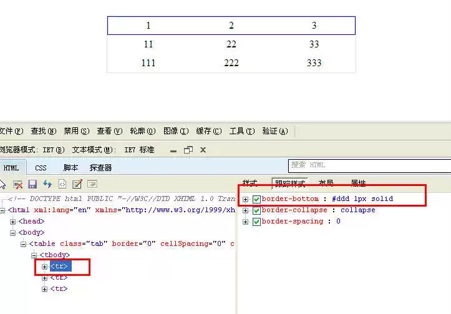Select the table class="tab" node
Screen dimensions: 451x314
click(132, 244)
